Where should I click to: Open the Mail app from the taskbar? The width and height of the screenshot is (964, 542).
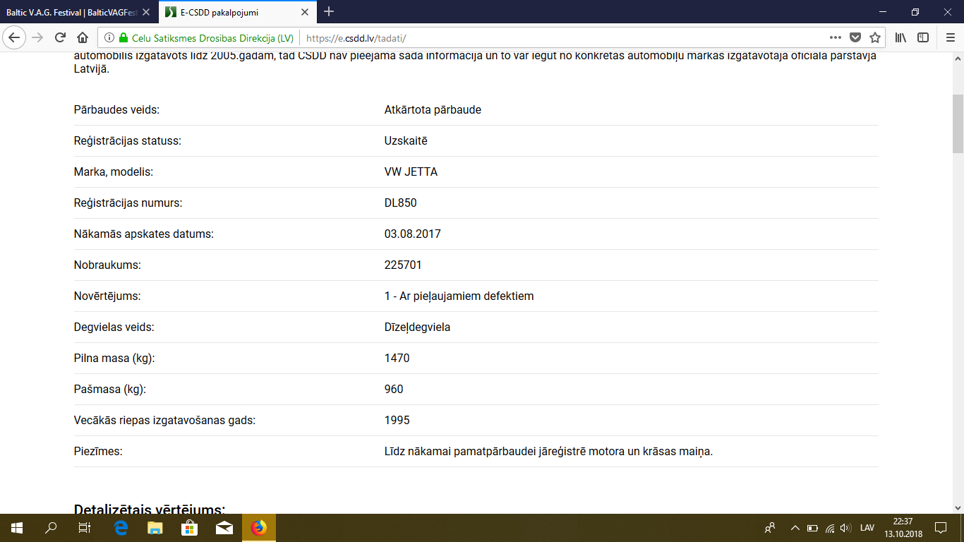tap(224, 528)
